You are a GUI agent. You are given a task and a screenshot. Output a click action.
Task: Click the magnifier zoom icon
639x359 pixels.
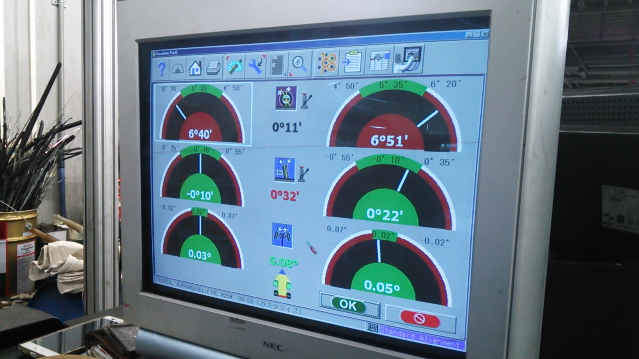(300, 63)
